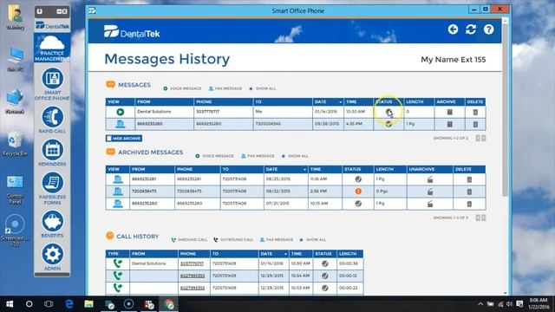
Task: Sort Call History by Date arrow
Action: (285, 254)
